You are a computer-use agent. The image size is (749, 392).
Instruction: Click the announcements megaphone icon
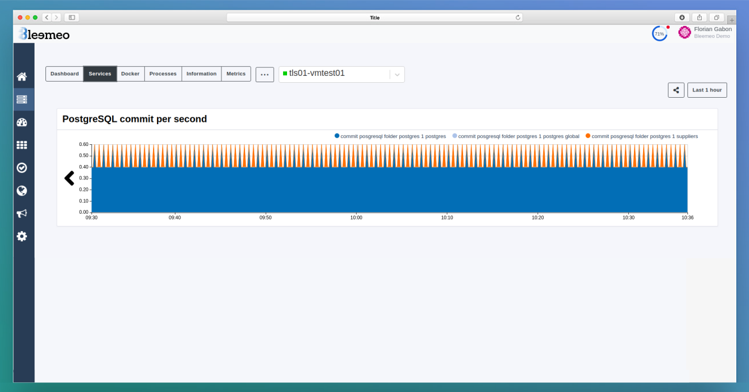point(22,213)
